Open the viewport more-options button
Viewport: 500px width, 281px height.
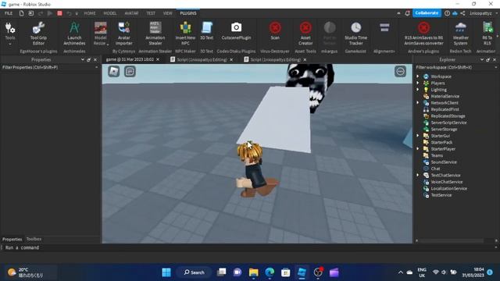point(400,71)
